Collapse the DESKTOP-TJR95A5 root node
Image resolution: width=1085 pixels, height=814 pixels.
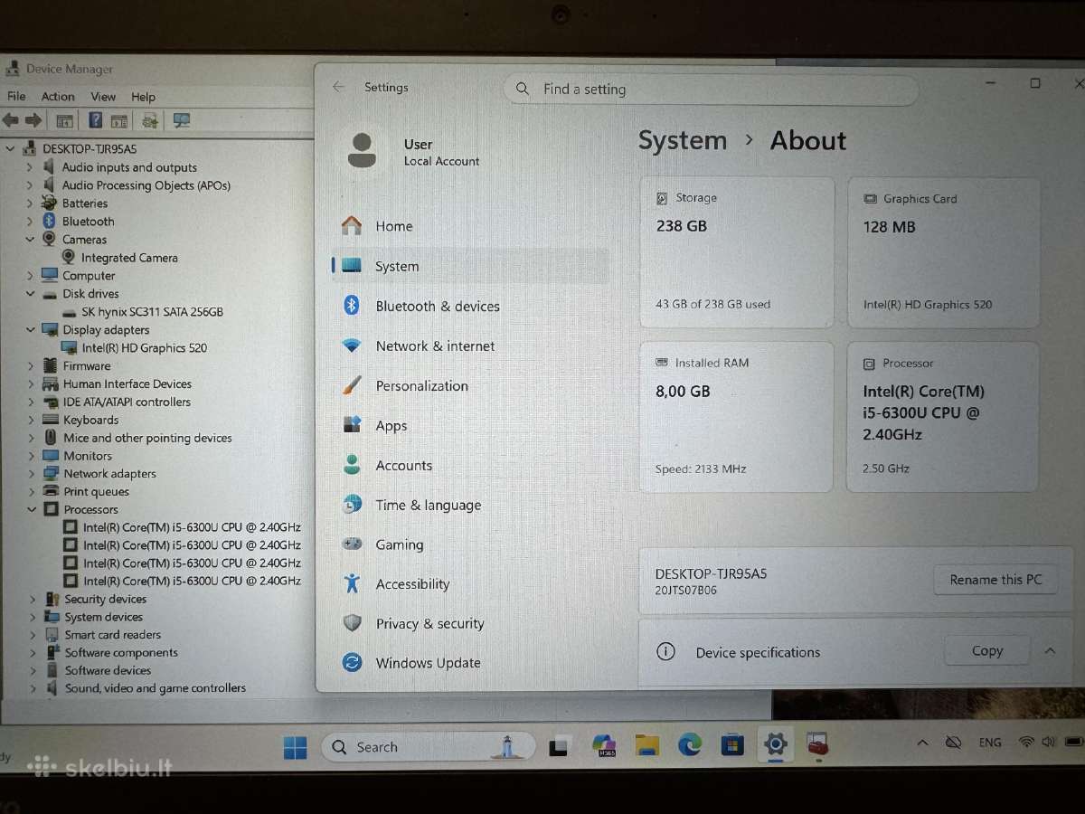(x=12, y=148)
